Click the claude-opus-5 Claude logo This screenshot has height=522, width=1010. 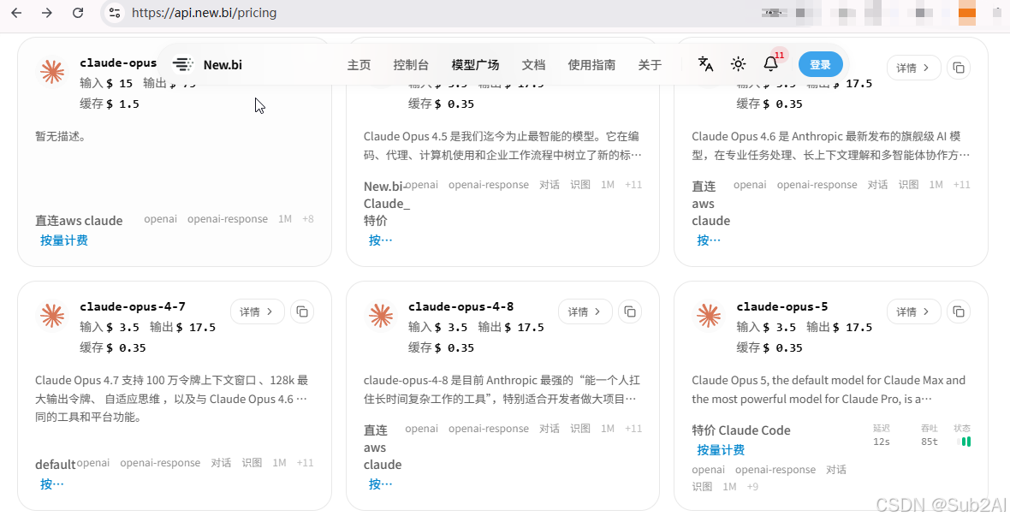point(709,316)
